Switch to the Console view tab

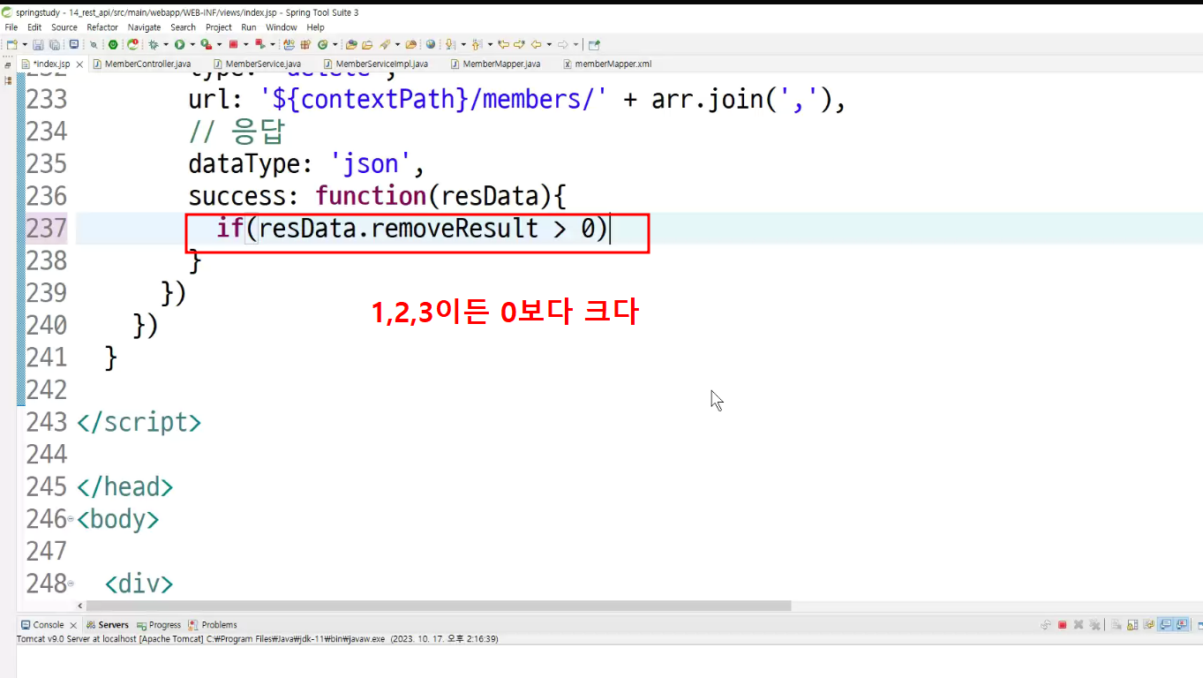click(x=49, y=625)
